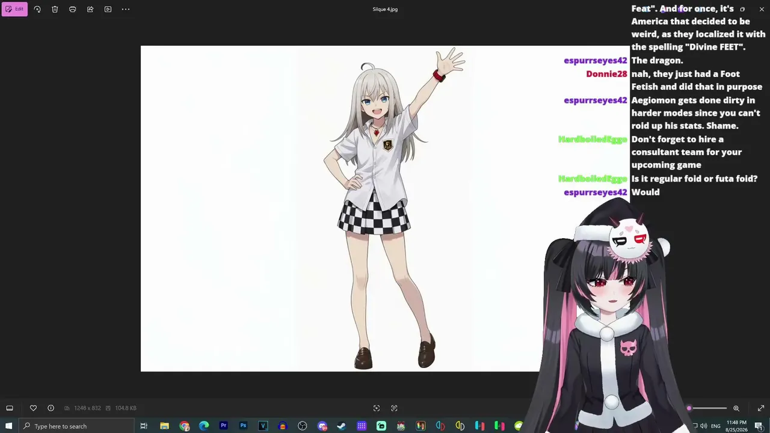
Task: Open the green chat-bubble app on taskbar
Action: point(381,426)
